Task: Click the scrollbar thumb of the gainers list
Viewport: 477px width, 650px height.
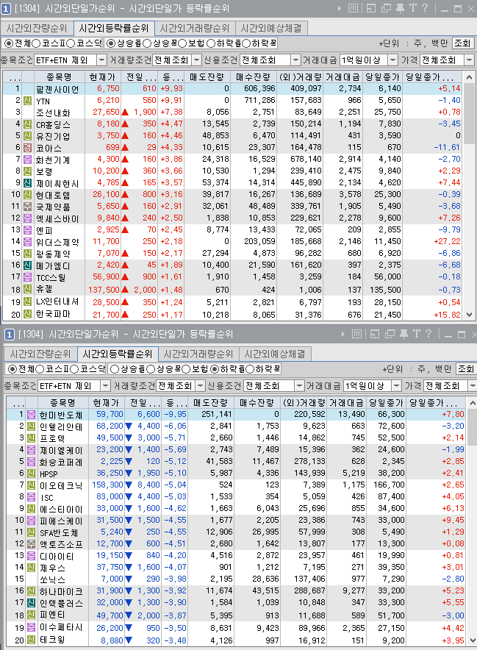Action: tap(469, 113)
